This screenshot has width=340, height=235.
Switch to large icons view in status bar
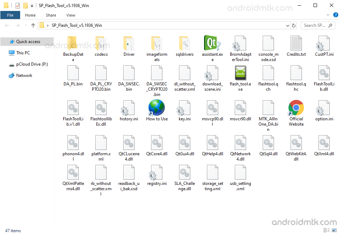(335, 230)
